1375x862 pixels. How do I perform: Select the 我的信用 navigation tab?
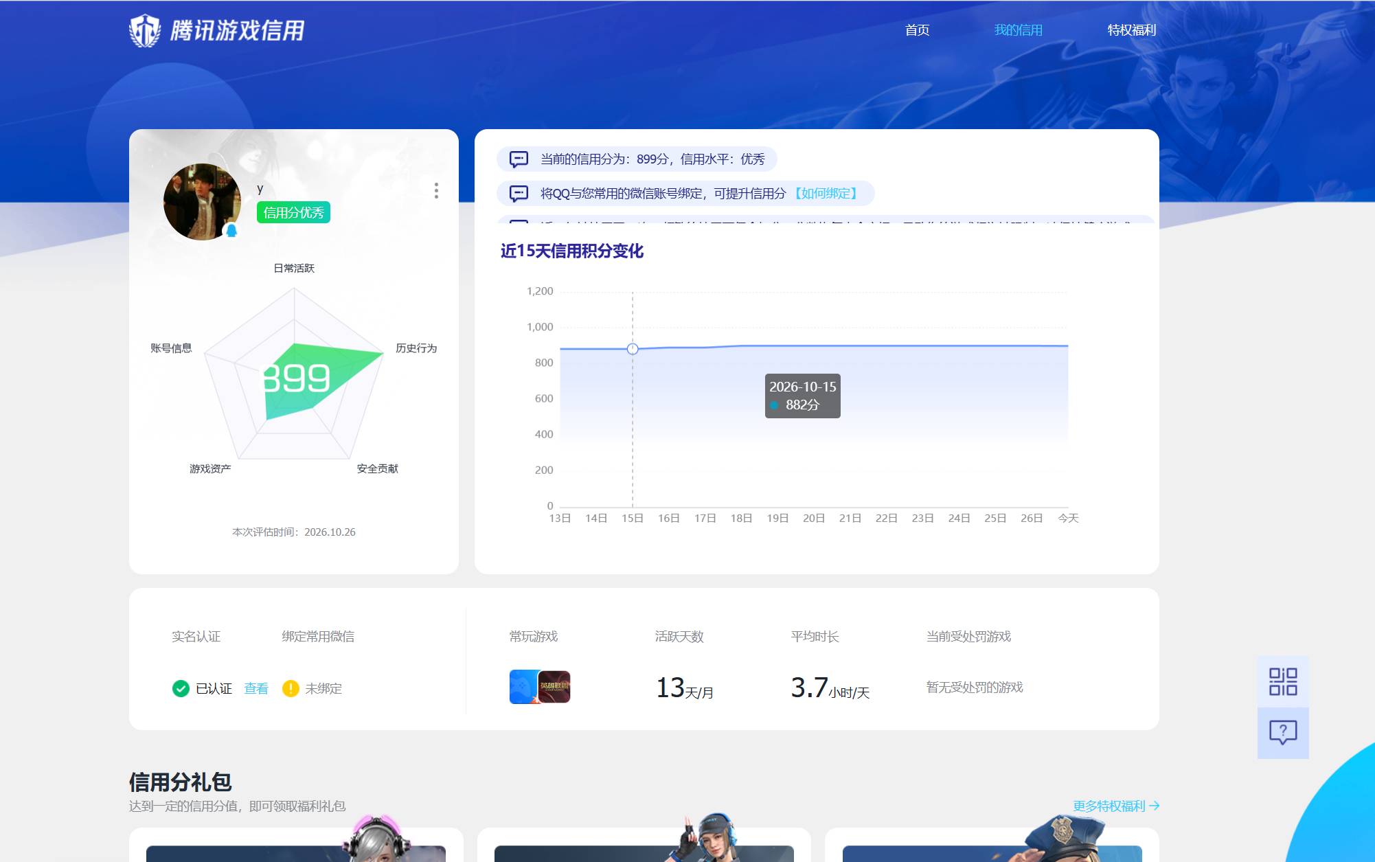1018,30
